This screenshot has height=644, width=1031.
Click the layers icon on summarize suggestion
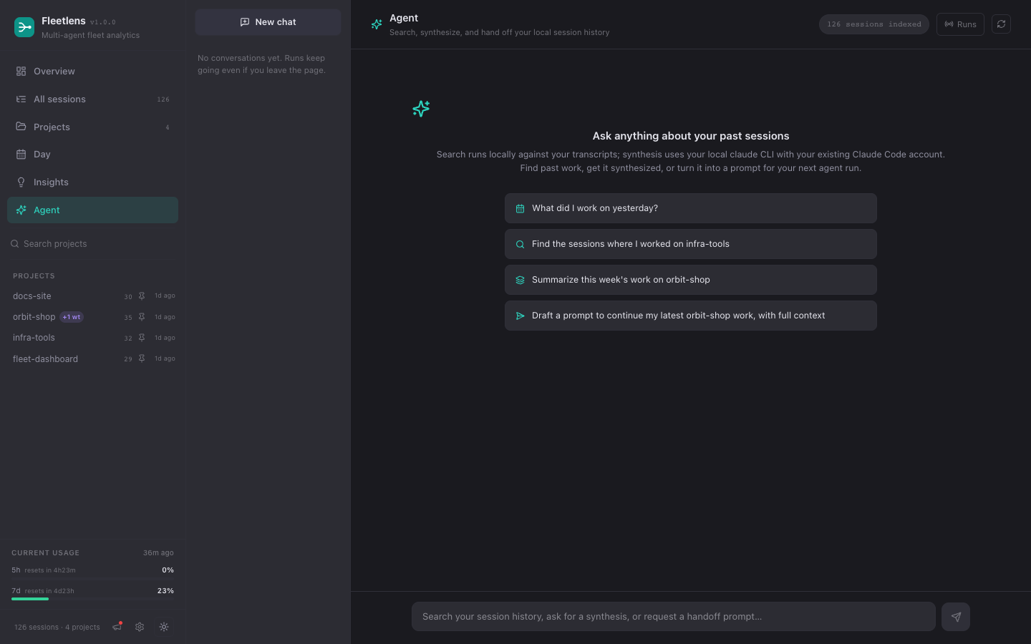tap(521, 280)
